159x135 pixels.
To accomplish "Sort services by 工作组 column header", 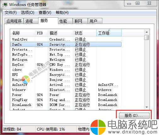I will pos(109,33).
